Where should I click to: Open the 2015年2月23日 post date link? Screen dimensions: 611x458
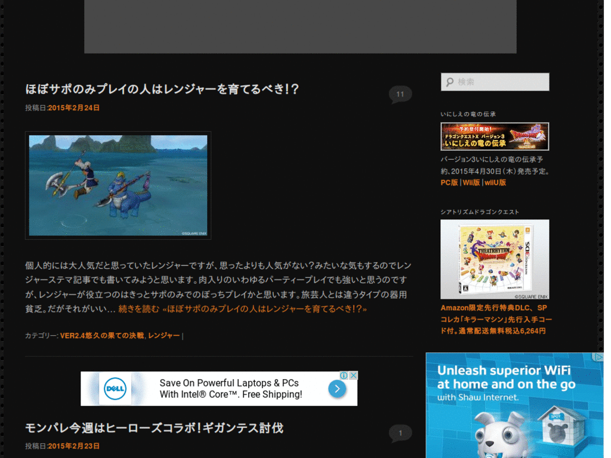click(x=73, y=446)
